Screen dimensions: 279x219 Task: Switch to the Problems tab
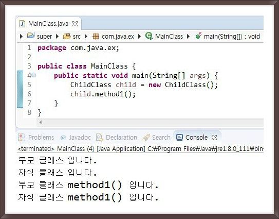pyautogui.click(x=36, y=138)
